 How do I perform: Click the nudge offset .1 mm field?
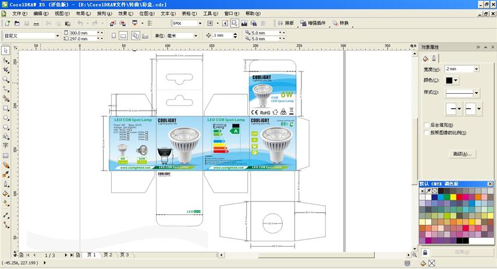[x=222, y=36]
